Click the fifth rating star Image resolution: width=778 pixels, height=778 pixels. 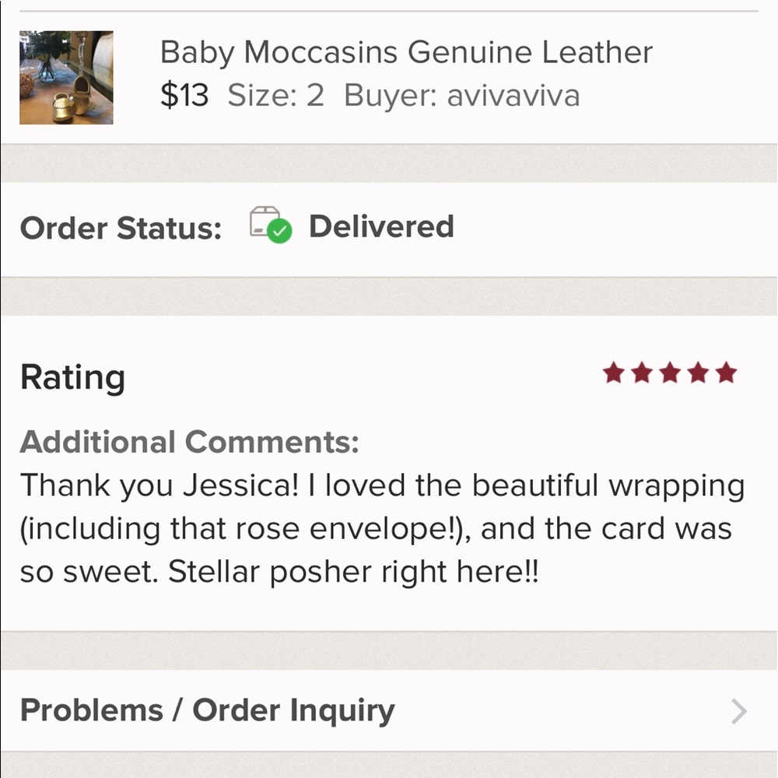coord(727,373)
